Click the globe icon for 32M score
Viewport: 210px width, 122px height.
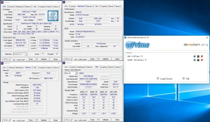pos(195,56)
